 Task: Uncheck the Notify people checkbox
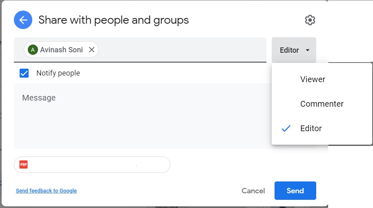tap(24, 73)
